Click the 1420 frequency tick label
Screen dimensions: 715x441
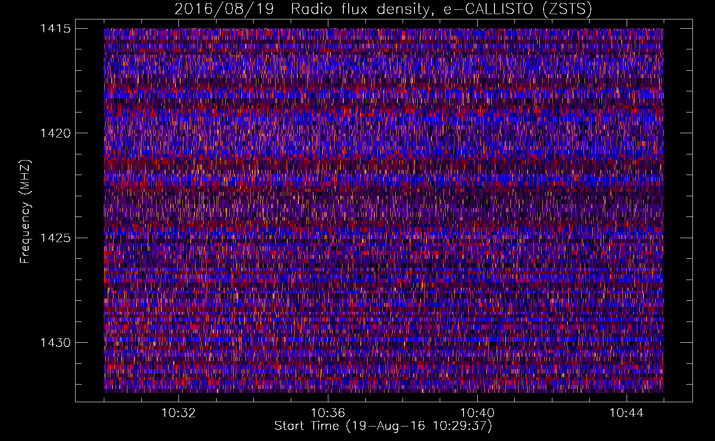(55, 133)
